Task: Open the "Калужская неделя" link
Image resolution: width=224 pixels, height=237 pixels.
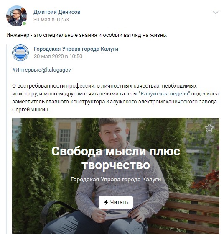Action: point(164,94)
